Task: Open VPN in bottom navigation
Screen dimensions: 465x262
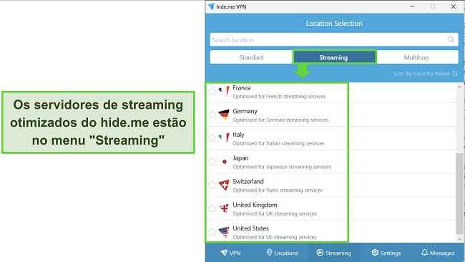Action: pos(231,253)
